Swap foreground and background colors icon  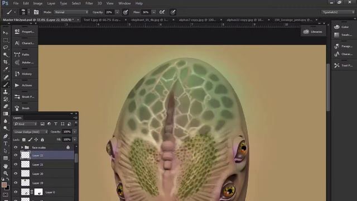pyautogui.click(x=8, y=179)
